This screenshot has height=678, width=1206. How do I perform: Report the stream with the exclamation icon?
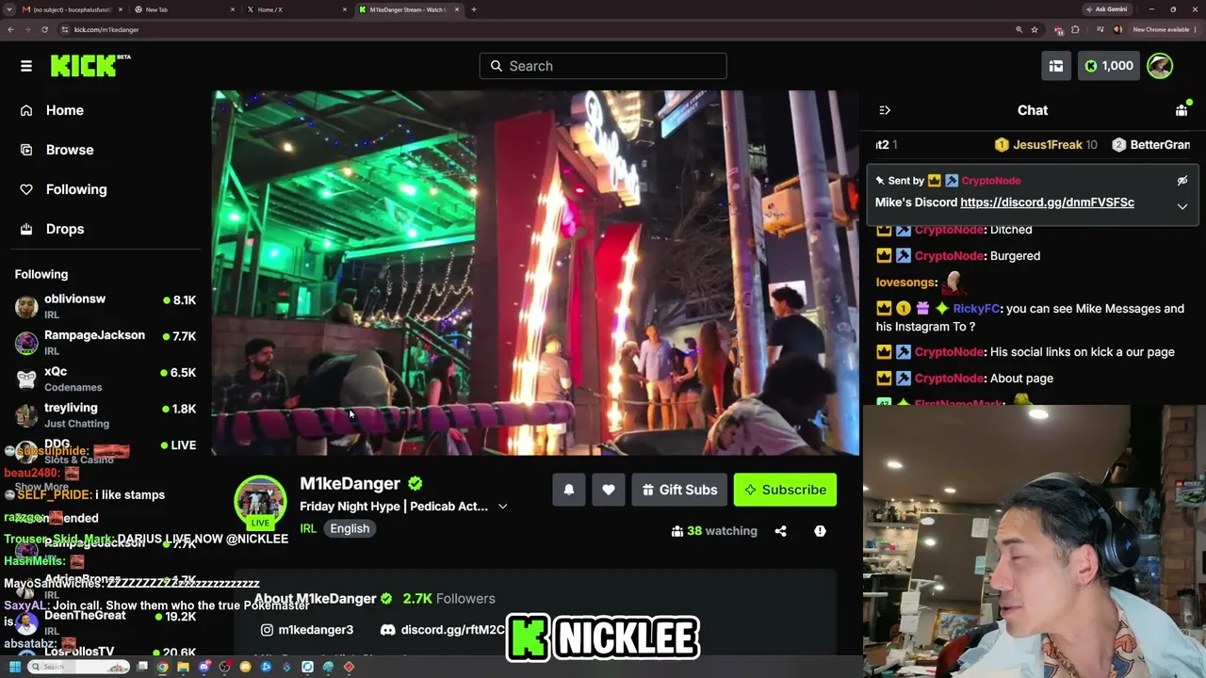coord(820,531)
